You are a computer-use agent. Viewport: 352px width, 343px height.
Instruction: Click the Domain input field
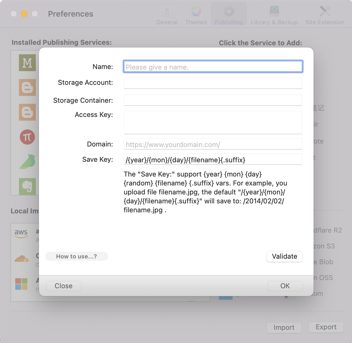click(213, 144)
